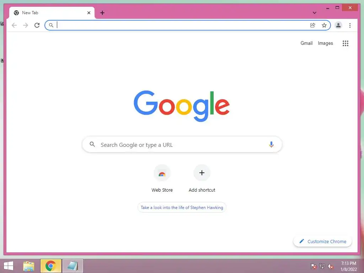Click the muted speaker tray icon
364x273 pixels.
point(331,266)
